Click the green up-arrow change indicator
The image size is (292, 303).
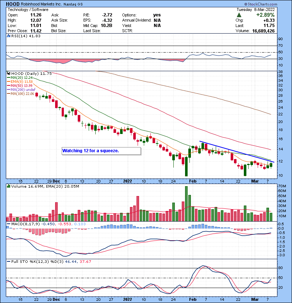point(239,15)
